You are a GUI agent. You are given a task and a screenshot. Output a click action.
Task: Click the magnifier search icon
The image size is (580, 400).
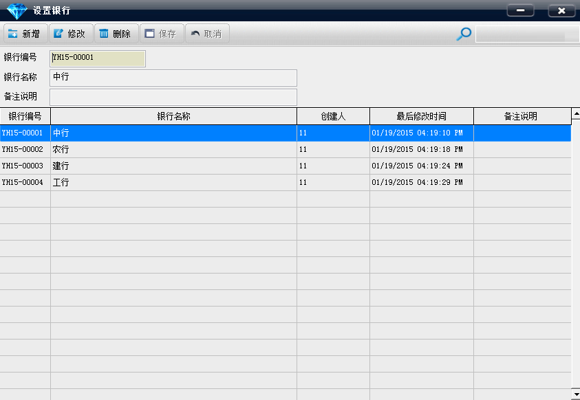[464, 34]
